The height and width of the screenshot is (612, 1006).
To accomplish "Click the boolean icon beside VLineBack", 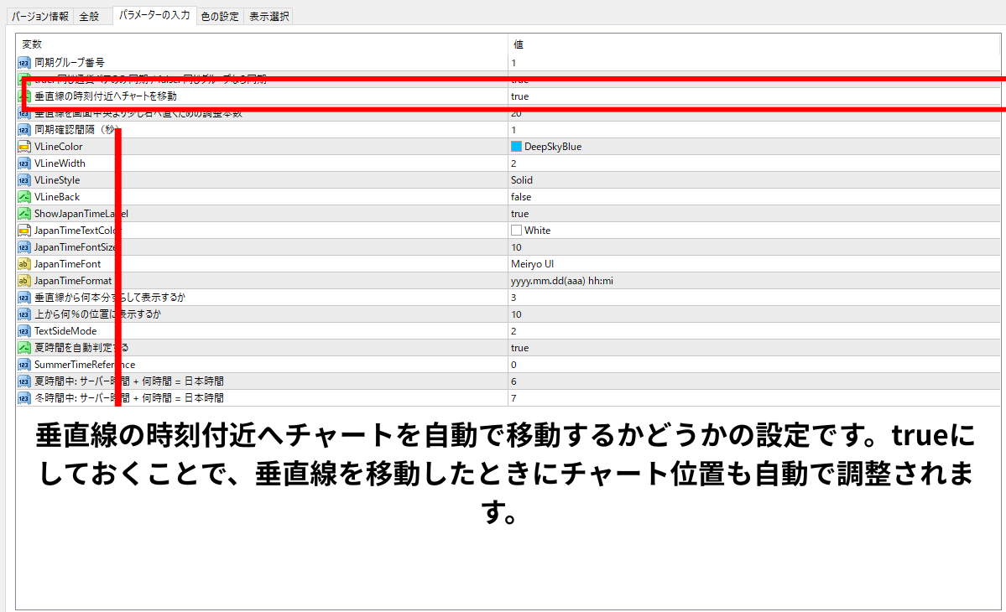I will [24, 197].
